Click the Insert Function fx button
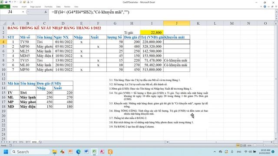The width and height of the screenshot is (278, 156). tap(46, 12)
